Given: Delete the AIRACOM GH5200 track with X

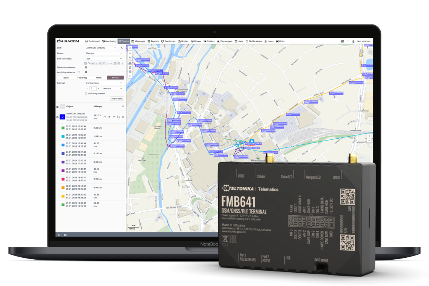Looking at the screenshot, I should [123, 117].
